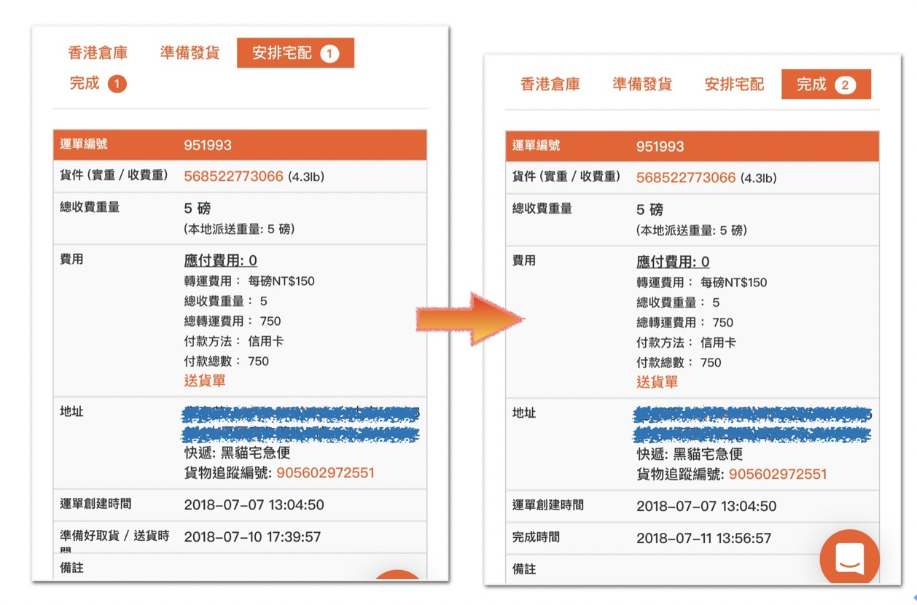The width and height of the screenshot is (917, 605).
Task: Open the chat widget in the right panel
Action: [x=849, y=558]
